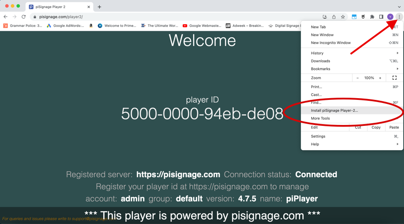The image size is (404, 224).
Task: Choose New Incognito Window
Action: coord(352,43)
